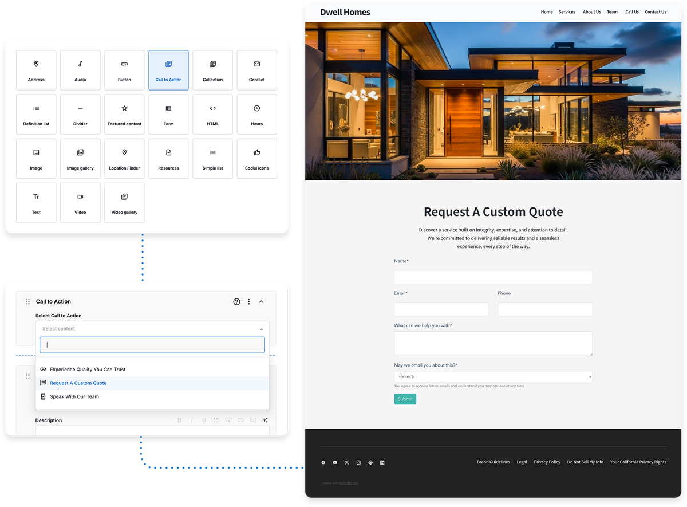Add a Featured content star block
This screenshot has width=687, height=507.
(x=124, y=114)
